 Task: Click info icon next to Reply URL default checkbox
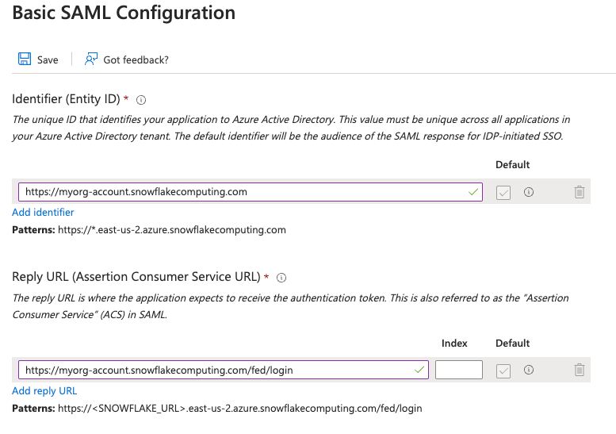[x=529, y=370]
